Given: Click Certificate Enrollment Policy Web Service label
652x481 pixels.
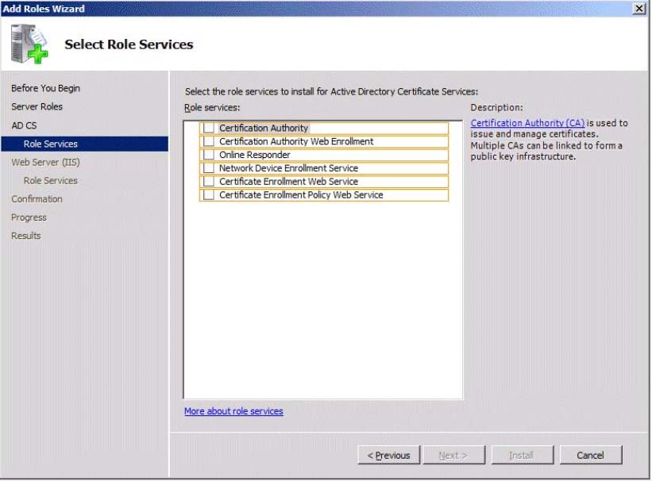Looking at the screenshot, I should [301, 194].
